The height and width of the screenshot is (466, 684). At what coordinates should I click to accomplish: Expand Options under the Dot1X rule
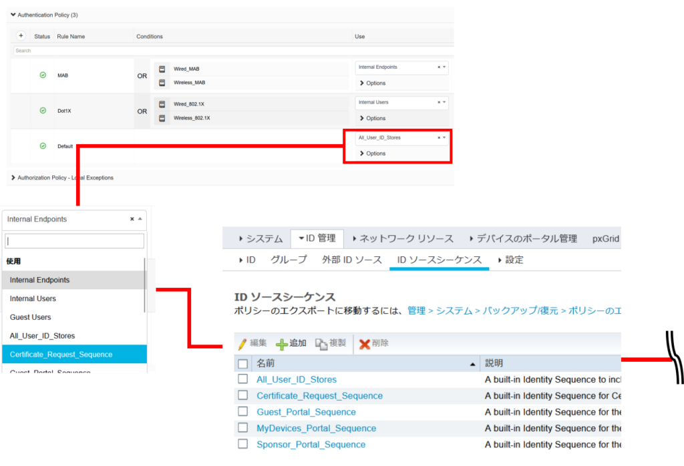click(373, 118)
